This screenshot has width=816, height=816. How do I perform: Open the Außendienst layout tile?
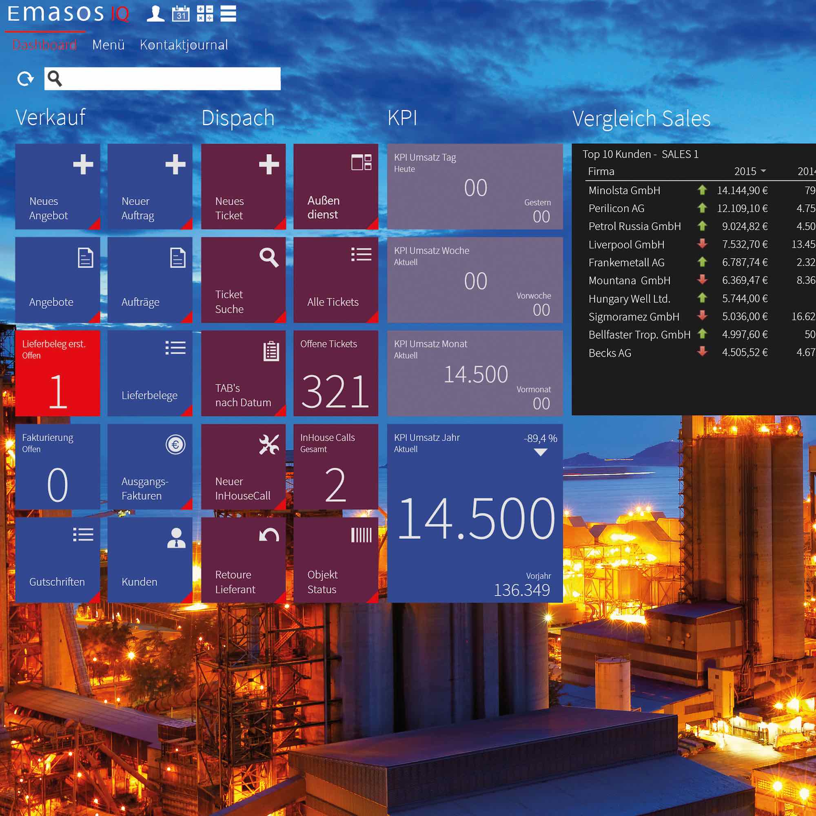tap(335, 187)
